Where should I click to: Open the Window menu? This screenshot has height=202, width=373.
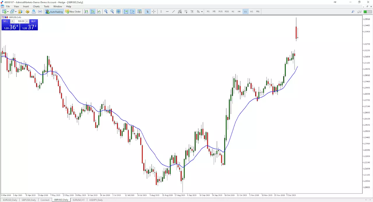(x=58, y=6)
